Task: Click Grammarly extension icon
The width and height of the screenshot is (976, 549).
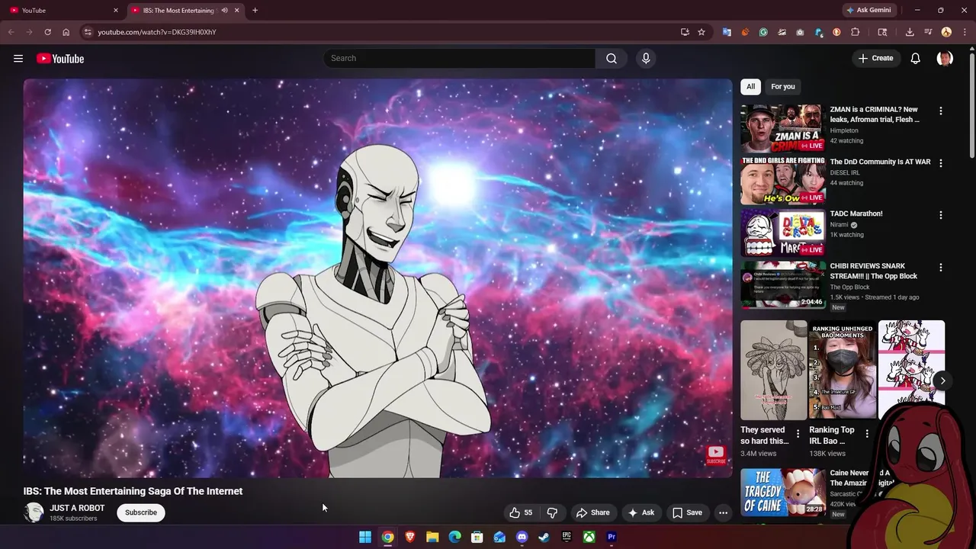Action: (763, 32)
